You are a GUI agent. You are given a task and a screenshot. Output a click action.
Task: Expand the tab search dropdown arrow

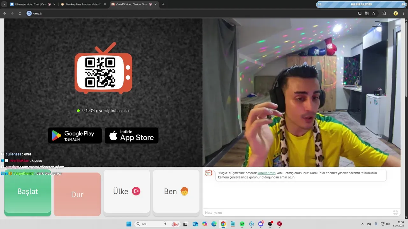click(4, 4)
